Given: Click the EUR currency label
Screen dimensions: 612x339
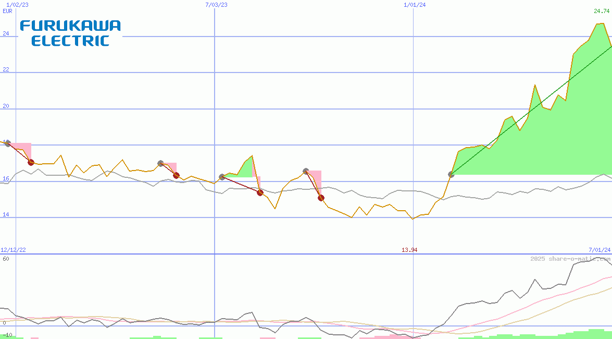Looking at the screenshot, I should [x=7, y=11].
